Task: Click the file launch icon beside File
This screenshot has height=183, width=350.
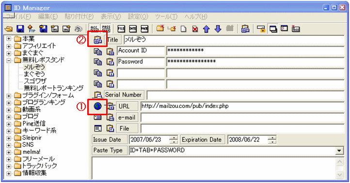Action: [98, 129]
